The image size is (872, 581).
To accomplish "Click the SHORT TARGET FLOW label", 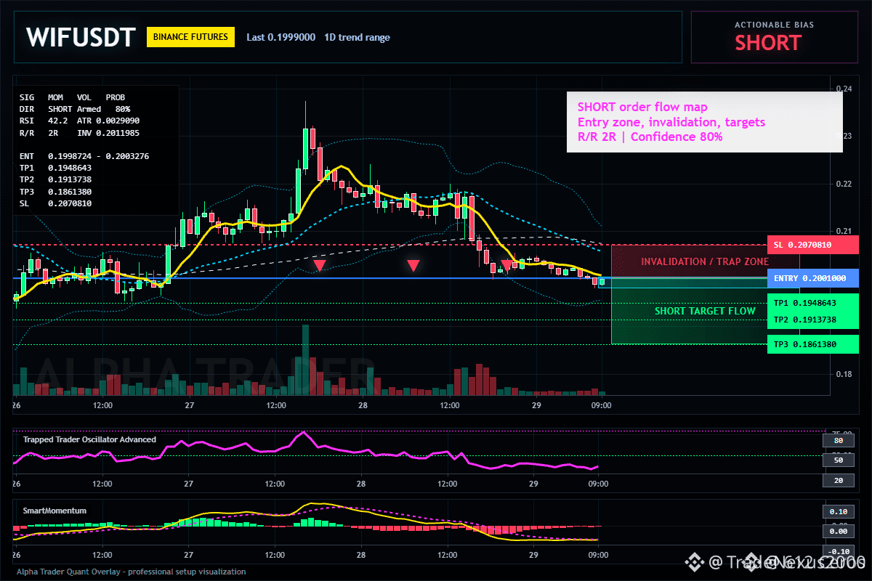I will pyautogui.click(x=705, y=311).
